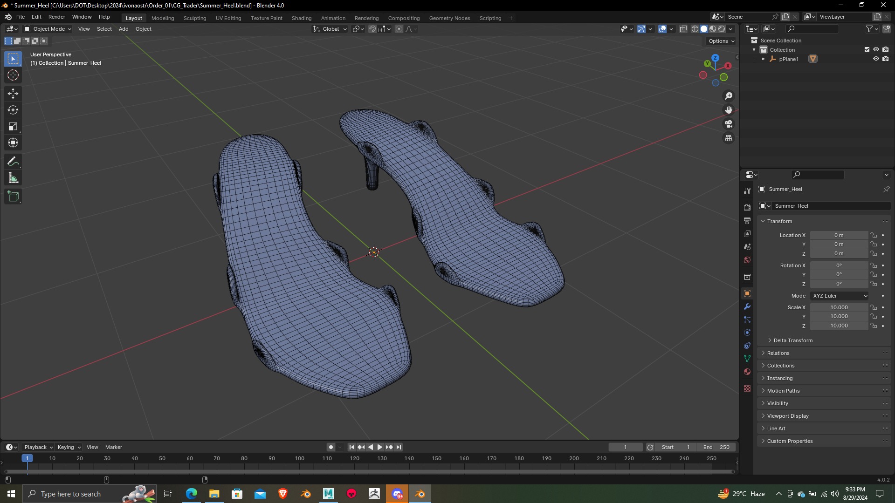This screenshot has width=895, height=503.
Task: Open the Object Data properties tab
Action: point(747,359)
